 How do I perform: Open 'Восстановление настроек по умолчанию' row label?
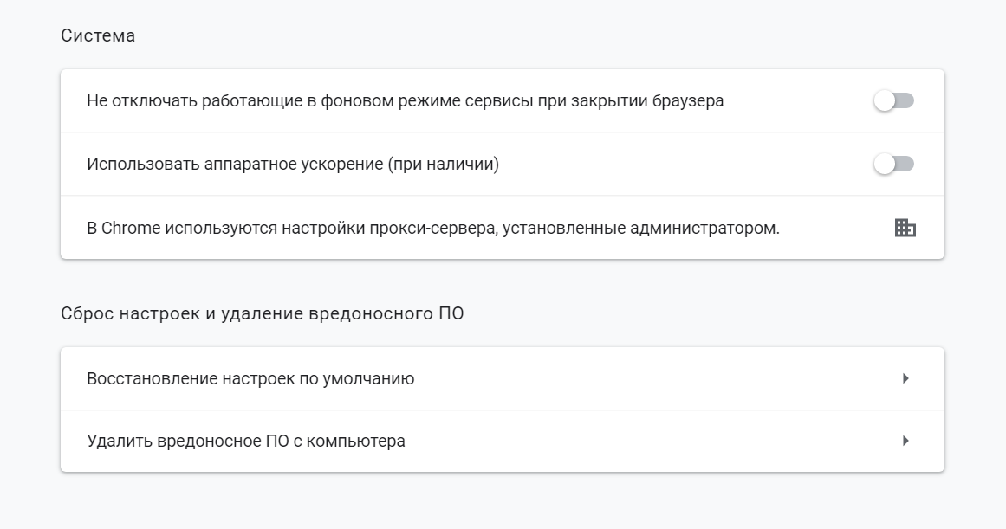[x=250, y=378]
